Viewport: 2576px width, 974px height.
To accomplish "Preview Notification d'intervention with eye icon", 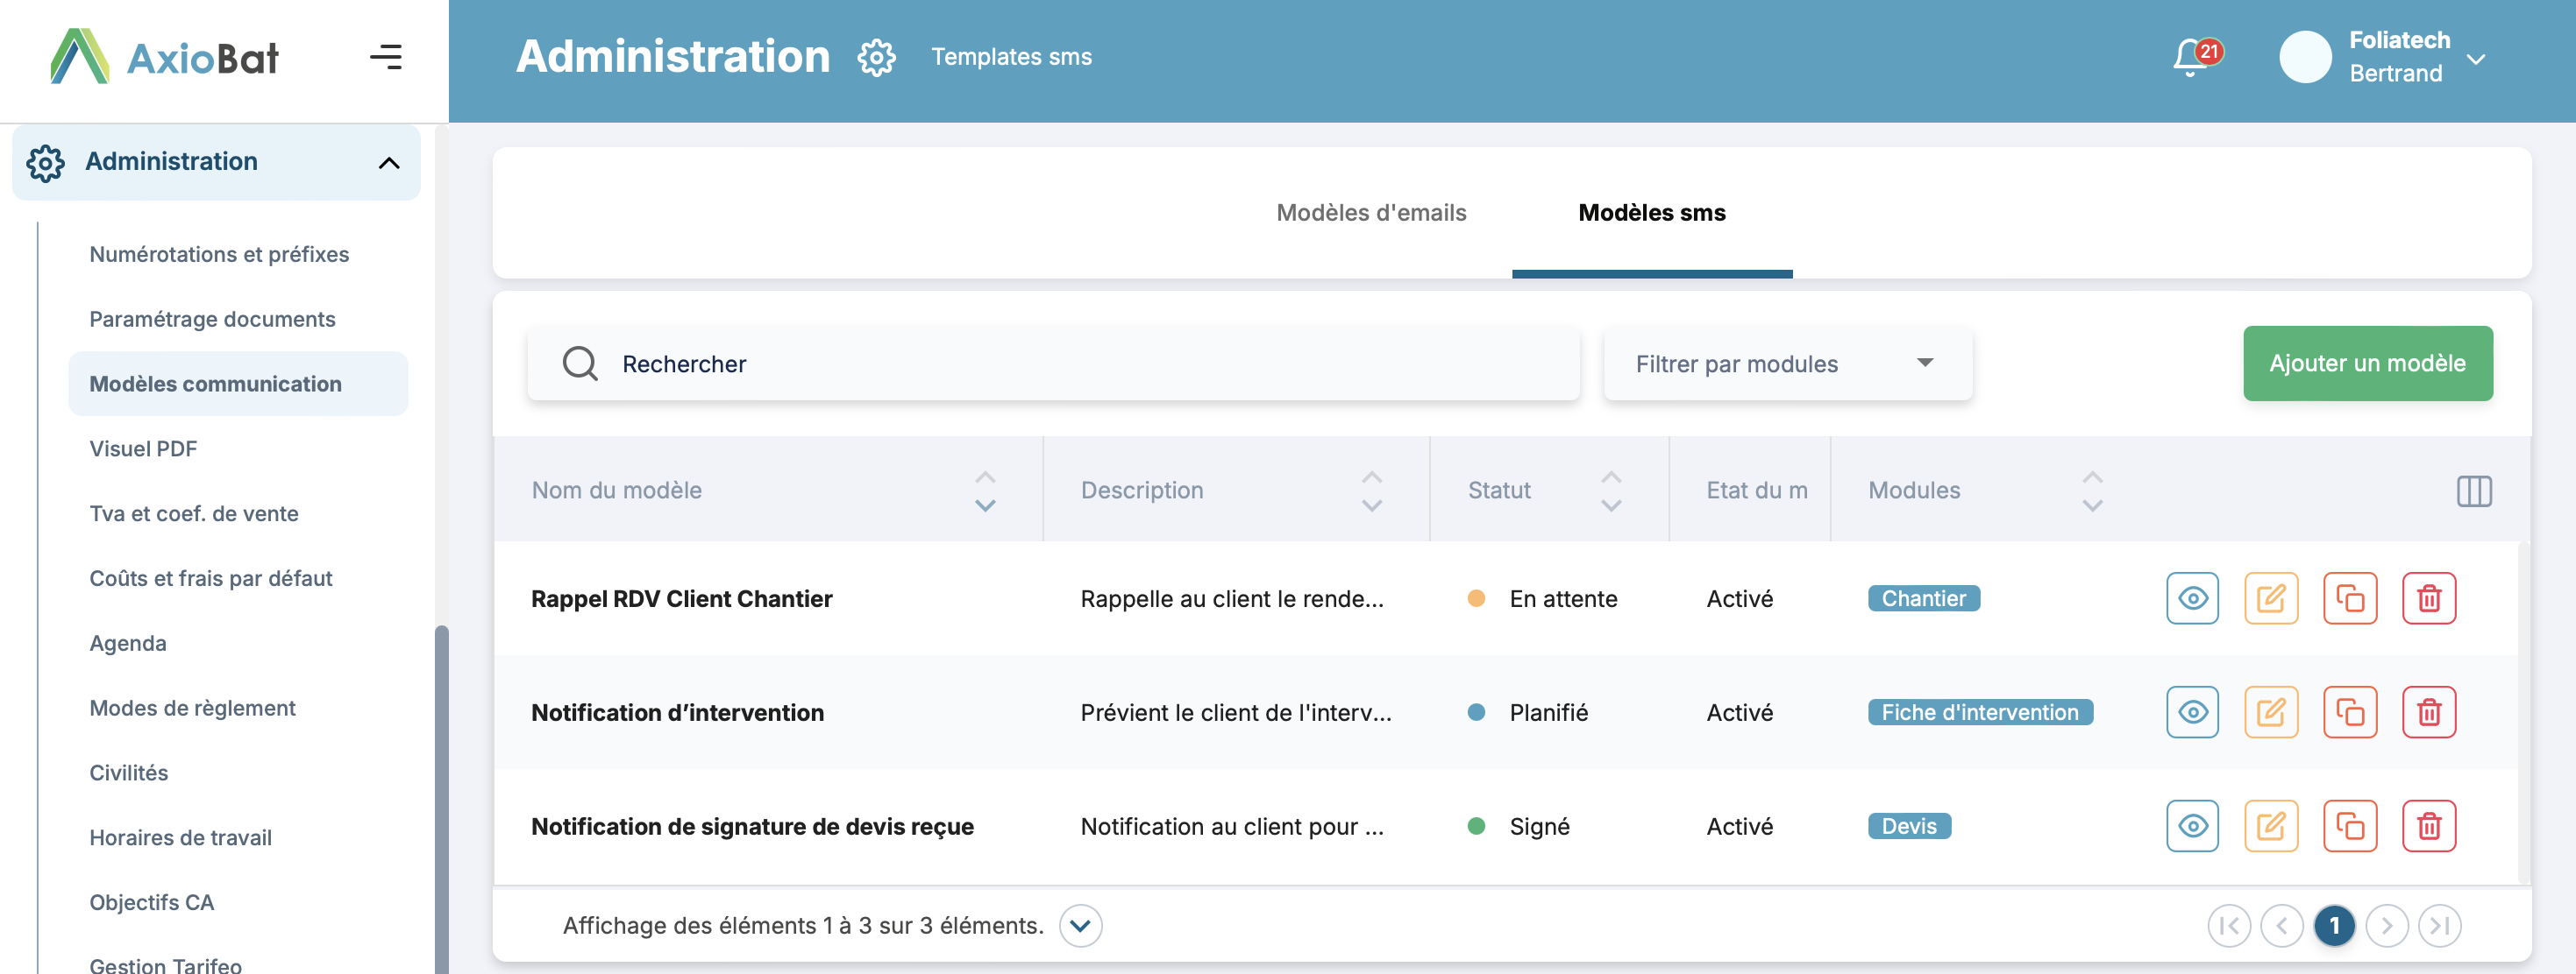I will 2192,712.
